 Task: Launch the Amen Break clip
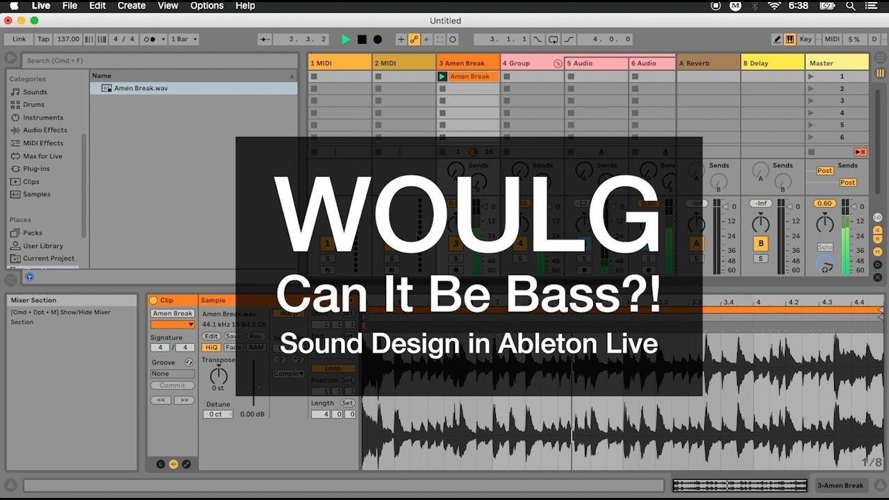pyautogui.click(x=442, y=76)
